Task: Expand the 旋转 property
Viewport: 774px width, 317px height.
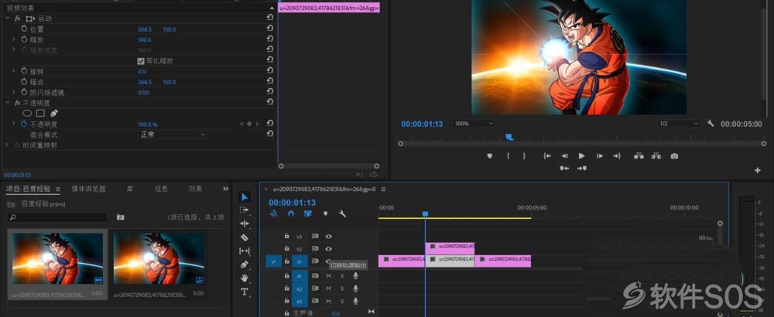Action: point(14,71)
